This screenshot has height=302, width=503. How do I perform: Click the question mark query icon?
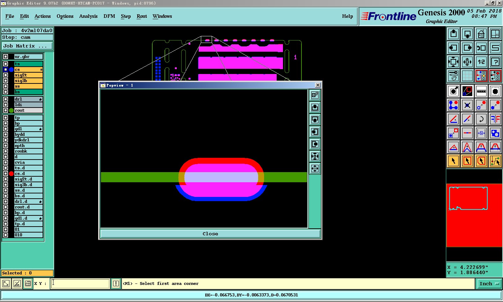pos(495,62)
